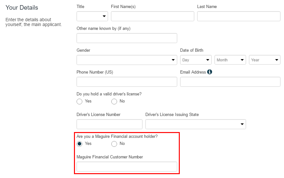Expand Driver's License Issuing State dropdown
This screenshot has width=284, height=178.
coord(196,124)
